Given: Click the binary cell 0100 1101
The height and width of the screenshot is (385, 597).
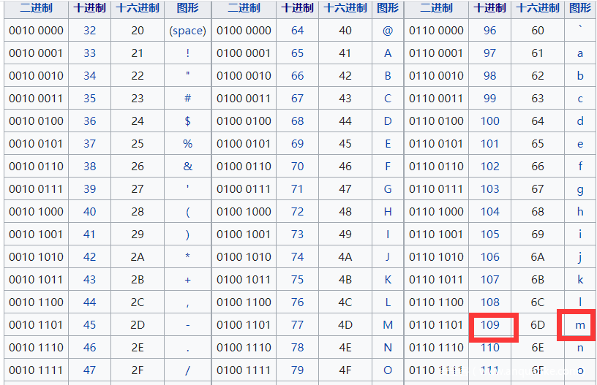Looking at the screenshot, I should click(x=244, y=325).
